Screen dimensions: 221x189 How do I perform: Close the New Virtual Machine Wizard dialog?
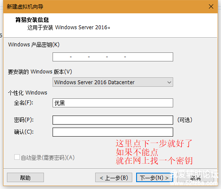click(211, 6)
